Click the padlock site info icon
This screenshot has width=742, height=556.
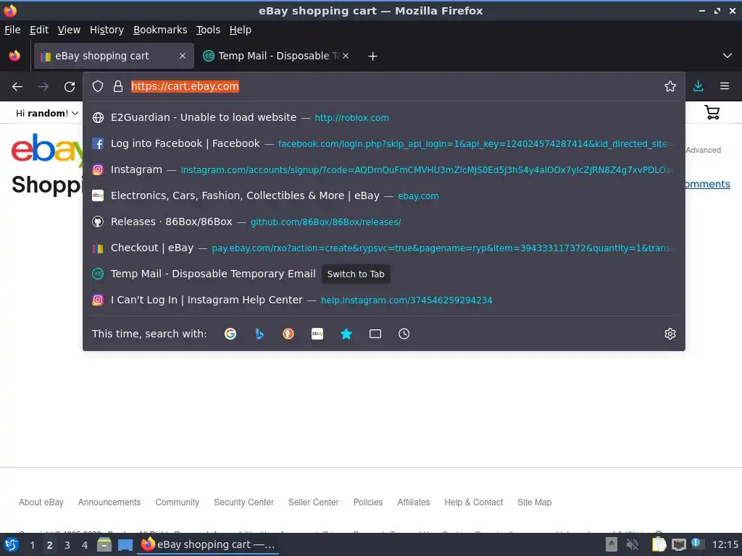pyautogui.click(x=118, y=86)
